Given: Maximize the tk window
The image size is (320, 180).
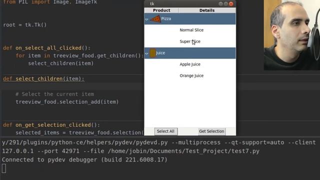Looking at the screenshot, I should click(225, 4).
